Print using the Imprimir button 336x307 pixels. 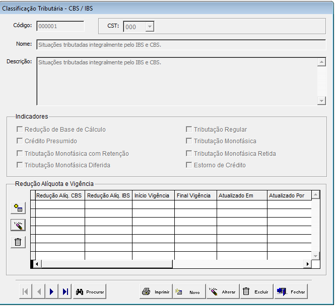tap(156, 291)
